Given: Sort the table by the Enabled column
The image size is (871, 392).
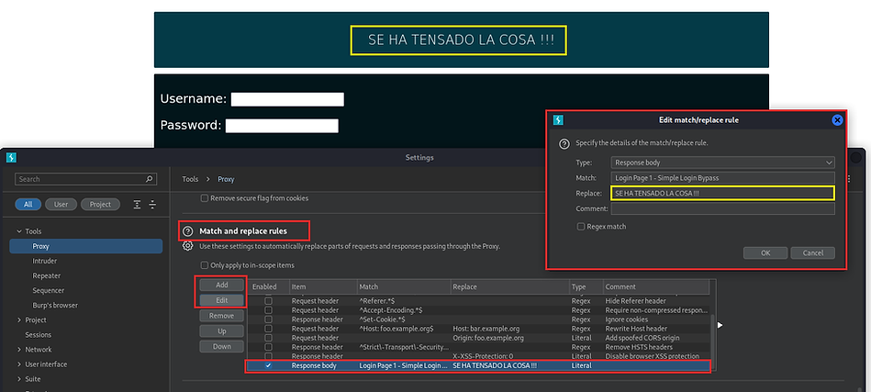Looking at the screenshot, I should (x=268, y=287).
